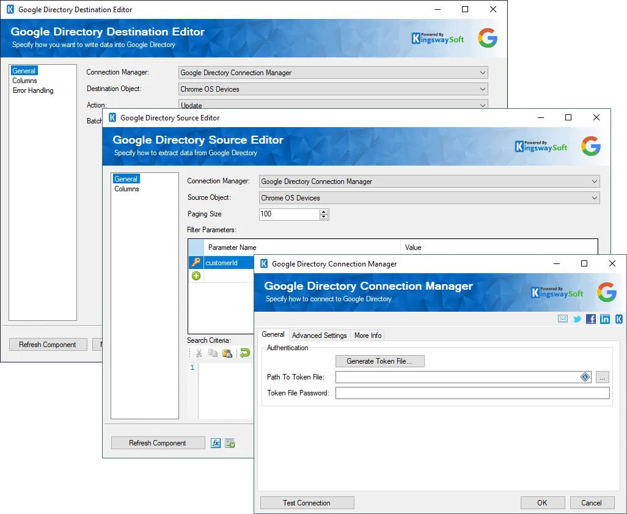Increase Paging Size with the up arrow
The image size is (627, 514).
(x=324, y=211)
